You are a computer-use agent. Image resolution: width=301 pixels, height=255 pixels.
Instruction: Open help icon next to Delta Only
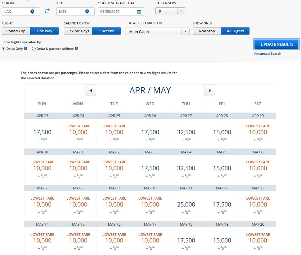coord(26,48)
